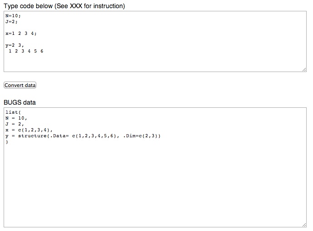Click the 'J = 2,' output line
This screenshot has width=313, height=231.
15,124
